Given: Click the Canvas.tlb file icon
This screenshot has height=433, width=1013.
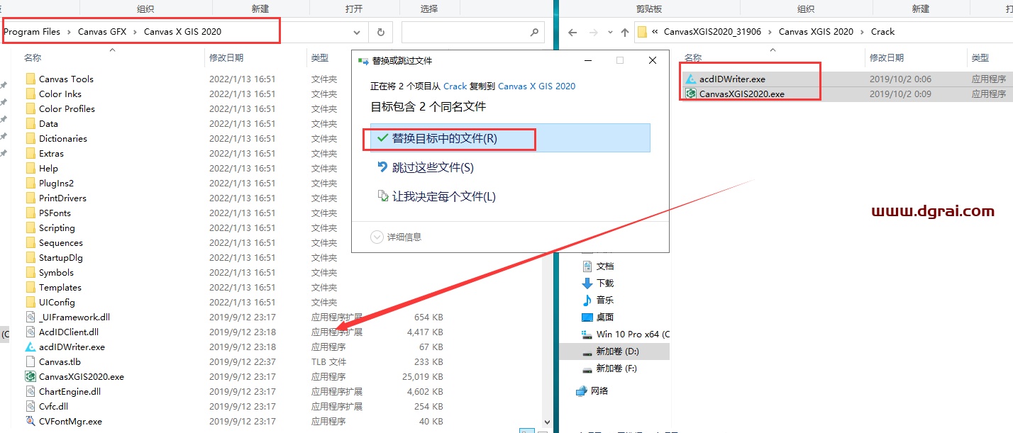Looking at the screenshot, I should 31,361.
